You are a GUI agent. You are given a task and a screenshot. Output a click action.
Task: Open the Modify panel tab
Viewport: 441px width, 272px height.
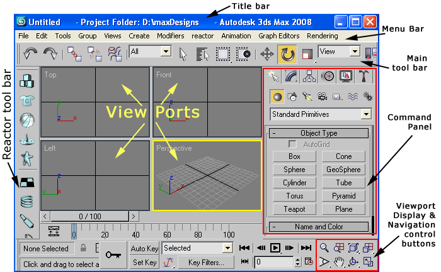[x=291, y=76]
